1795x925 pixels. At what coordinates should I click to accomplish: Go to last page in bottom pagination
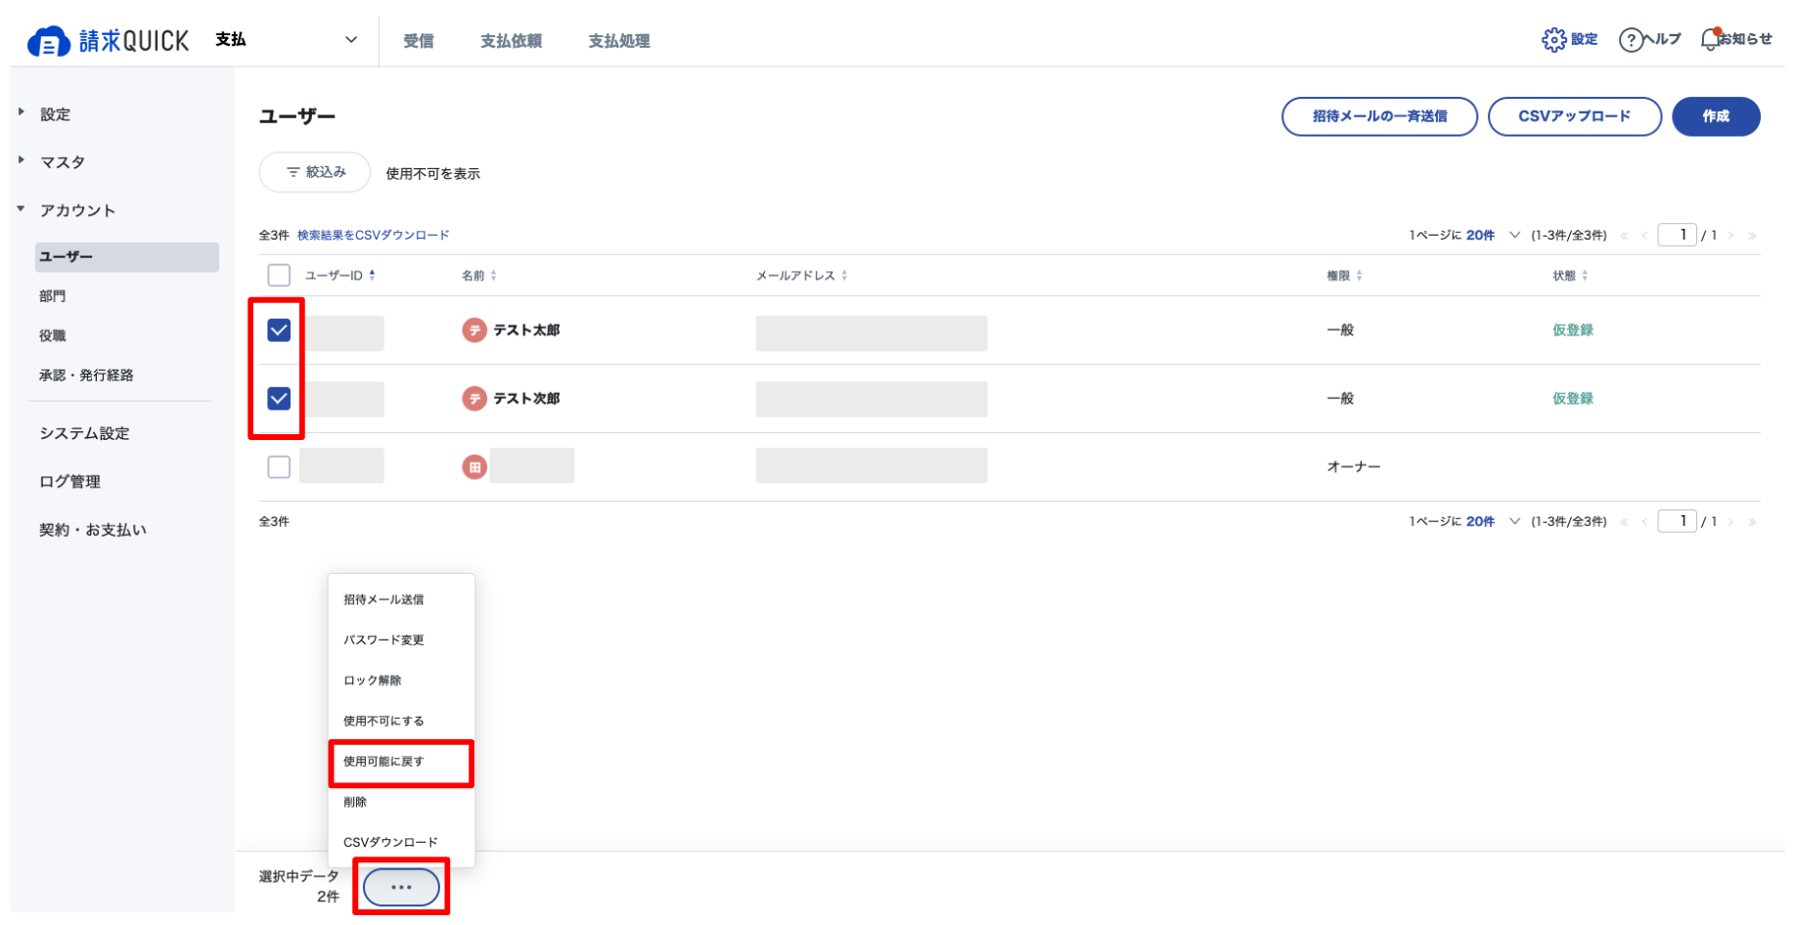(1752, 522)
